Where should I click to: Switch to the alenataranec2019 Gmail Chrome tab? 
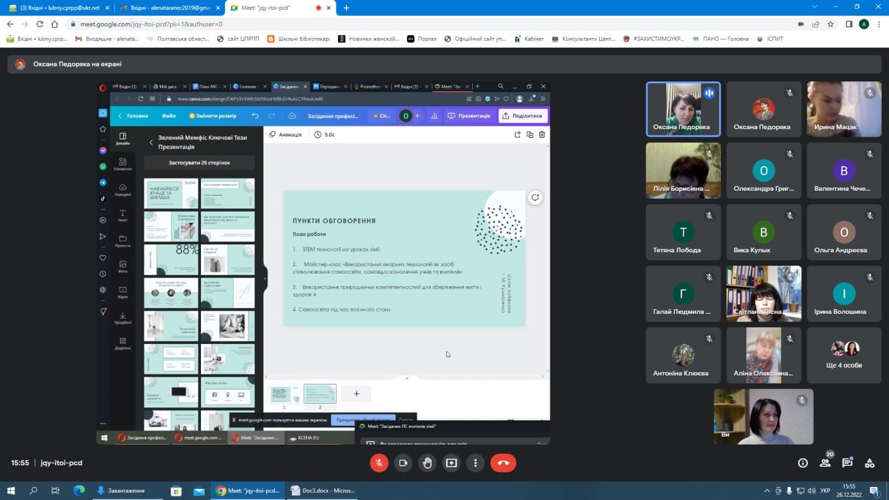(x=169, y=8)
